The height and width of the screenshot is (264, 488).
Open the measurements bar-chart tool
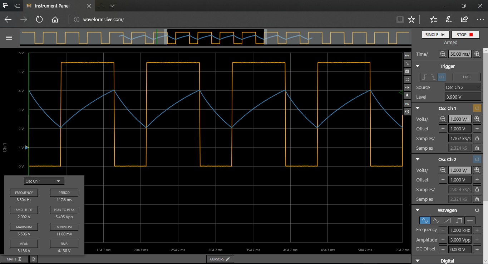pyautogui.click(x=407, y=71)
